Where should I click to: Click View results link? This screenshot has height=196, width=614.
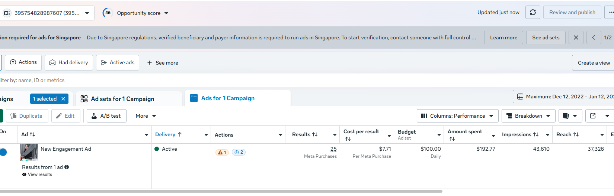(x=40, y=174)
